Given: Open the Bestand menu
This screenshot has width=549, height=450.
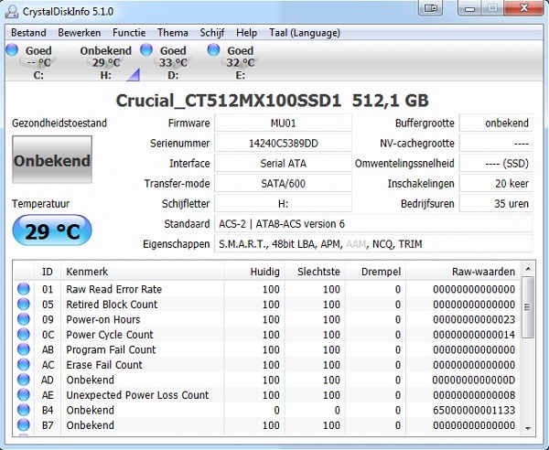Looking at the screenshot, I should point(28,33).
